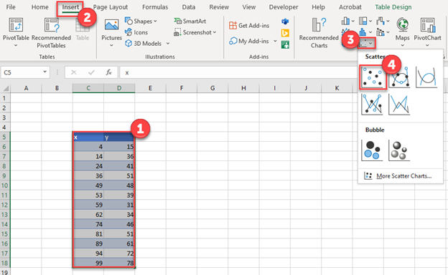The height and width of the screenshot is (275, 448).
Task: Click the formula bar Cancel X icon
Action: [74, 72]
